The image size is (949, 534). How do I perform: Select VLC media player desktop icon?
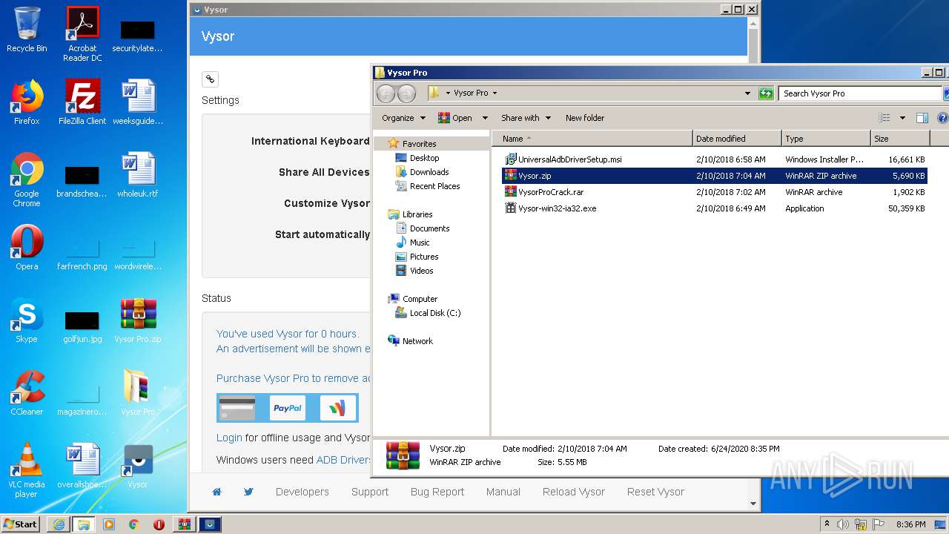(27, 470)
